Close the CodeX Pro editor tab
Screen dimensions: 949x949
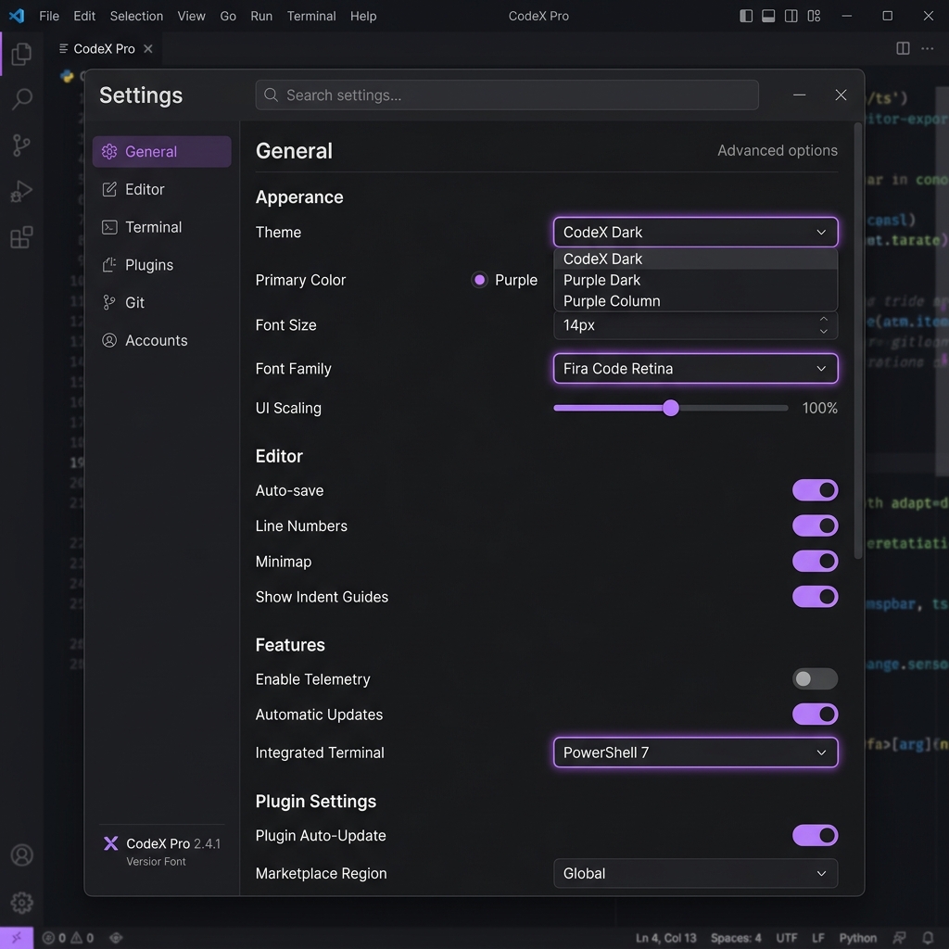[x=147, y=48]
